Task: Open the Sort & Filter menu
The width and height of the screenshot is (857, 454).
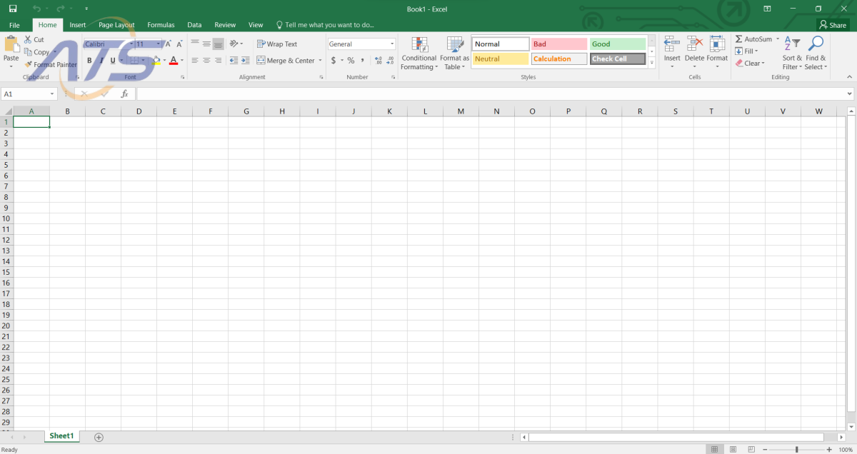Action: click(x=792, y=54)
